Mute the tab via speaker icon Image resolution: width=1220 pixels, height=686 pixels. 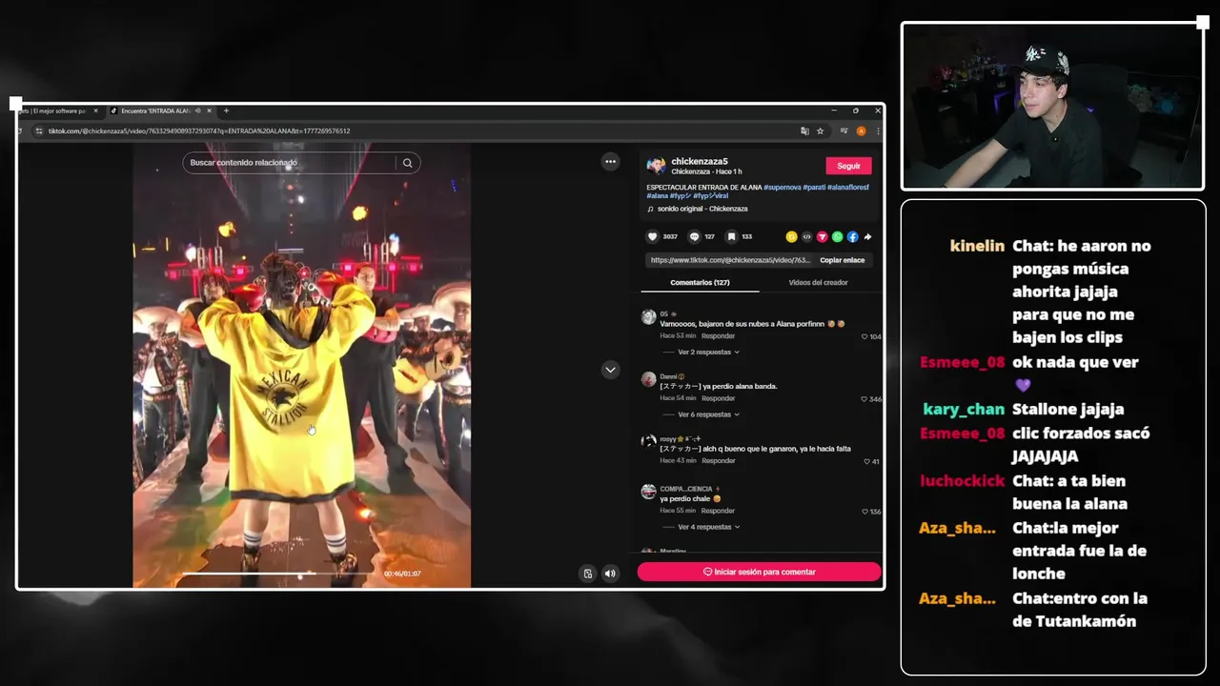pos(197,111)
